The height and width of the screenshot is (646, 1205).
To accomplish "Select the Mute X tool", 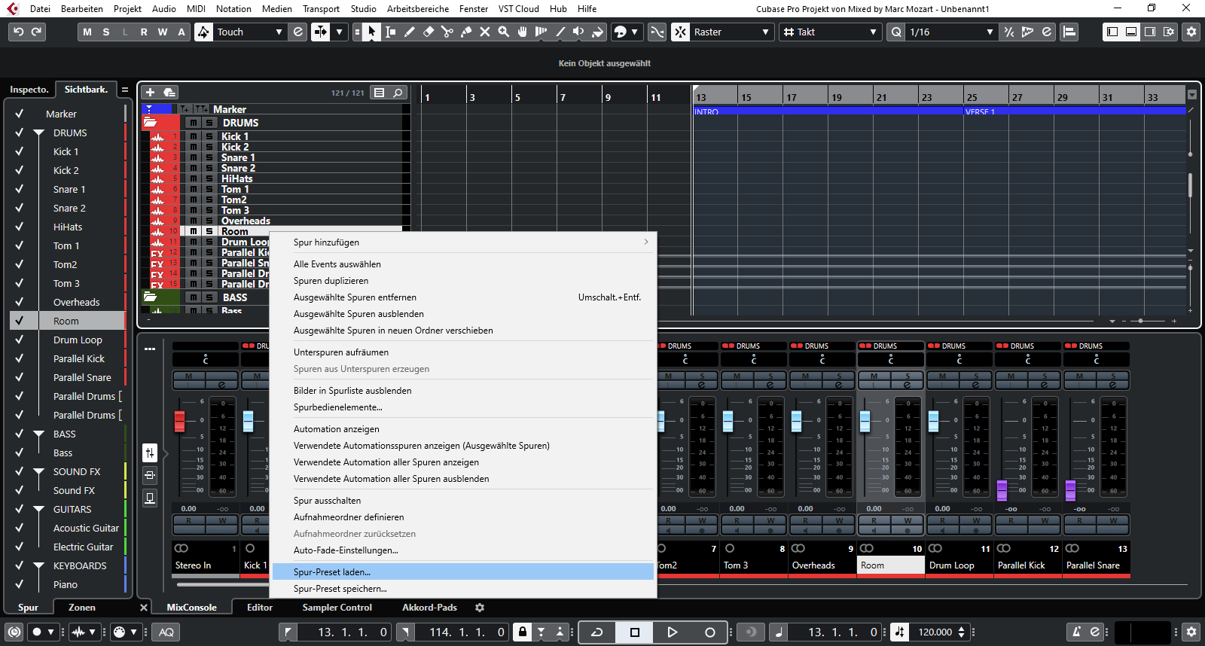I will tap(485, 32).
